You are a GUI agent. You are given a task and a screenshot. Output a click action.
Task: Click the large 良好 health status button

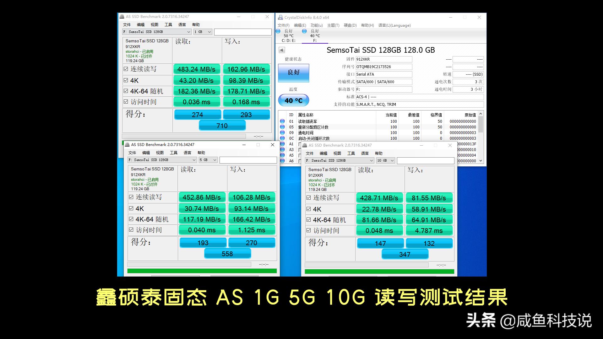[x=293, y=73]
